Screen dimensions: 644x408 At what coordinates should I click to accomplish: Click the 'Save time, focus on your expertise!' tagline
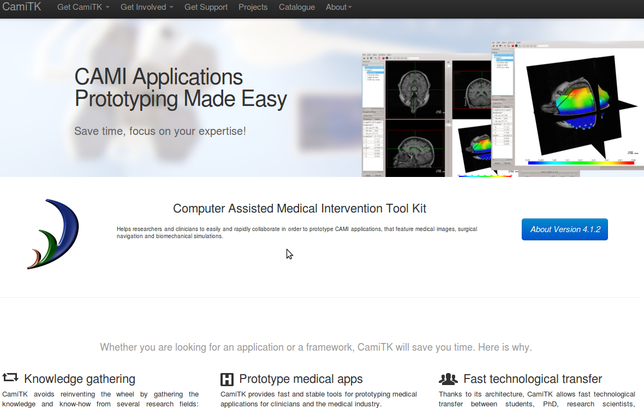coord(160,131)
